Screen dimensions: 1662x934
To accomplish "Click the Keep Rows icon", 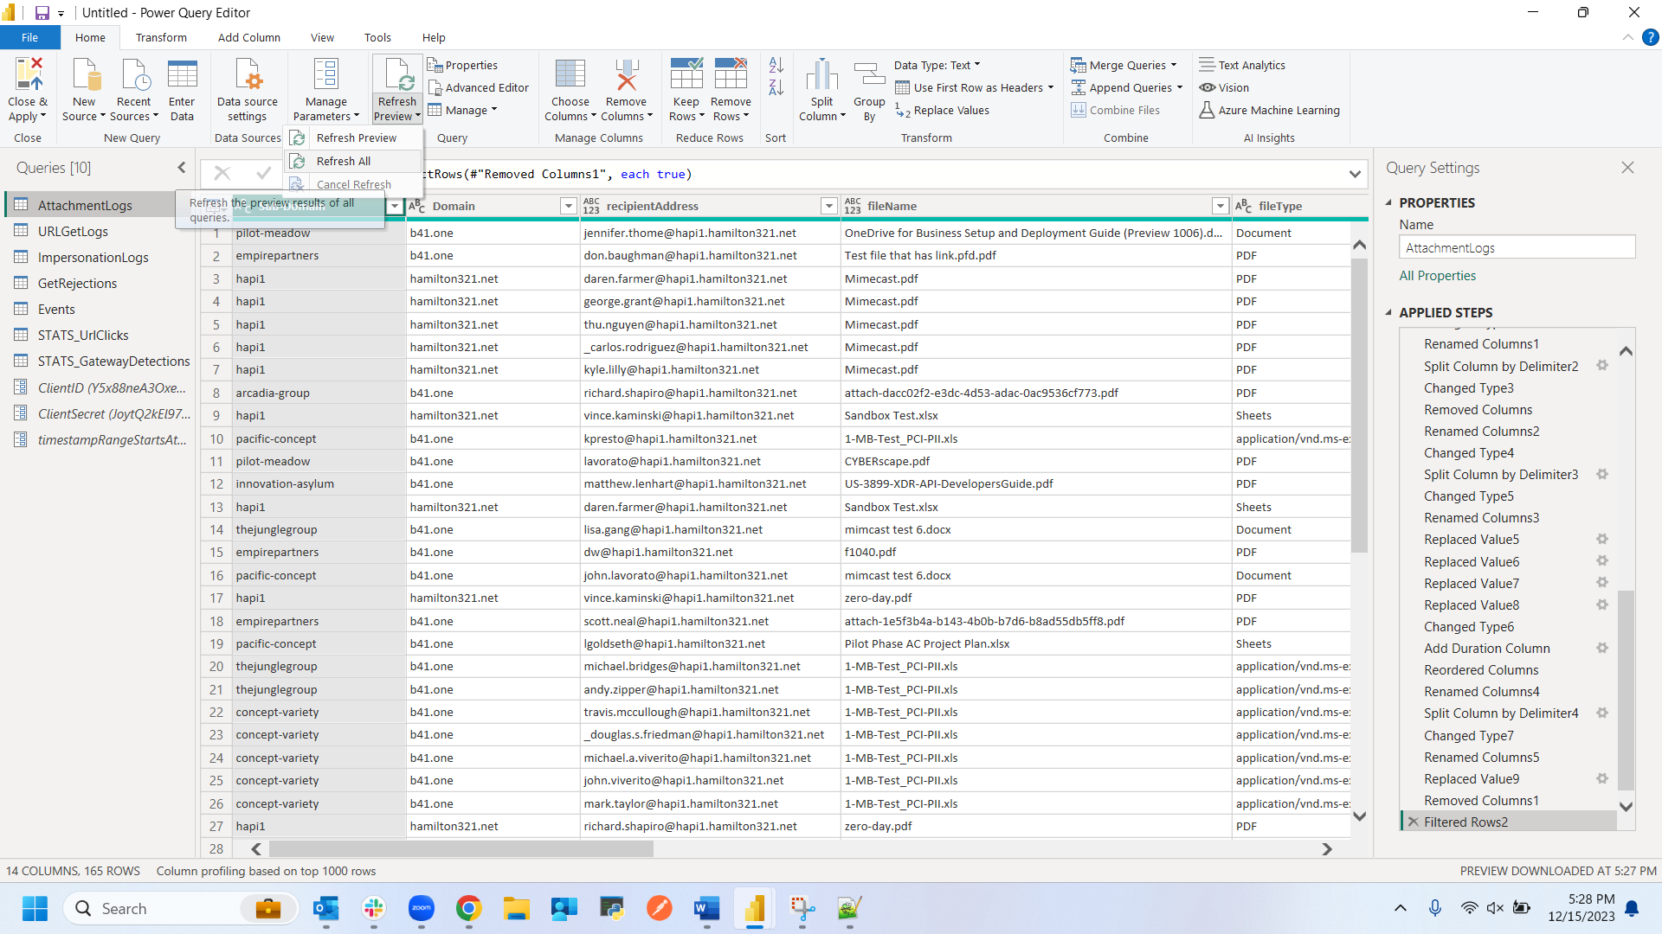I will coord(686,75).
